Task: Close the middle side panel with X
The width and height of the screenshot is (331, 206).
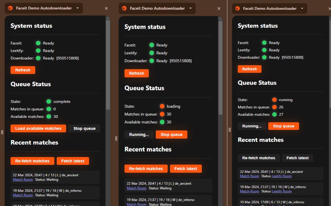Action: tap(219, 9)
